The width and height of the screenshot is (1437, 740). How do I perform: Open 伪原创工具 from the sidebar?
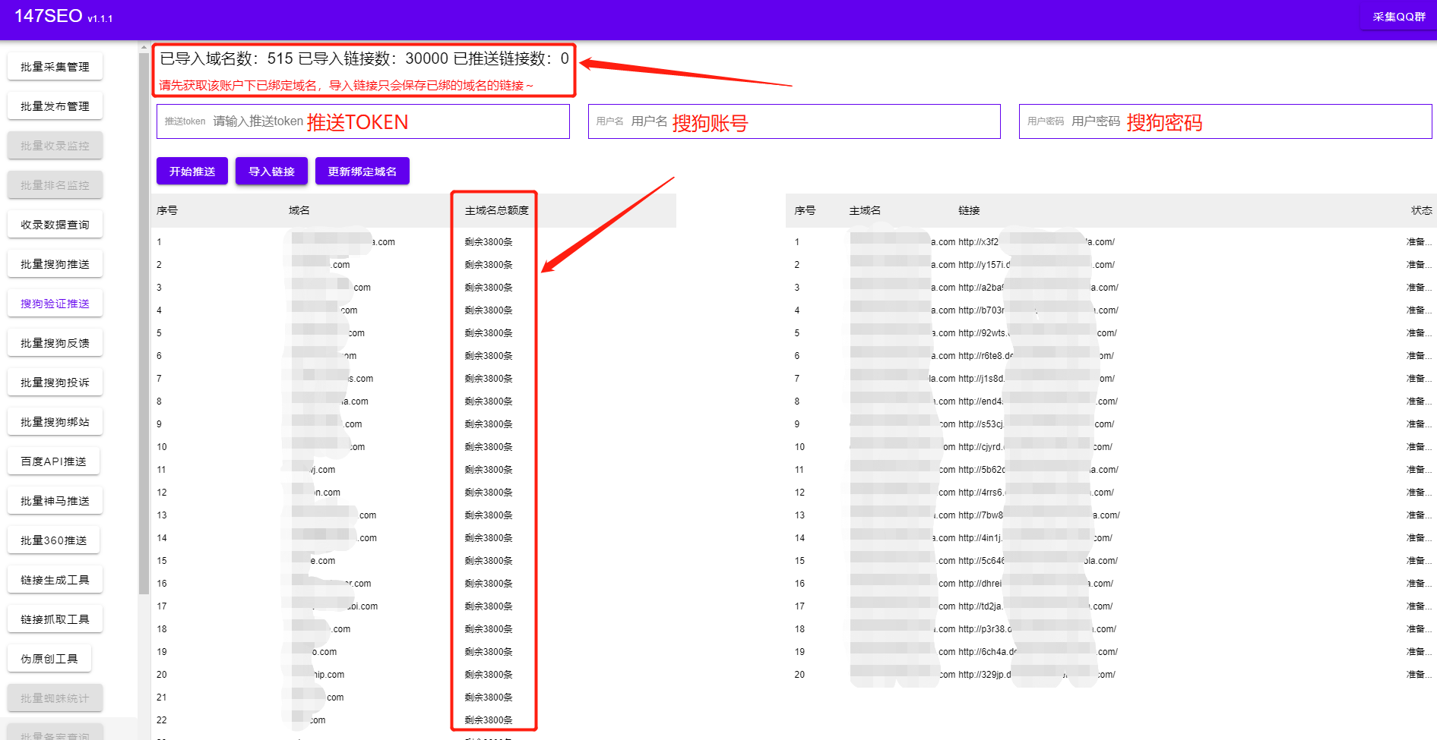click(x=49, y=659)
